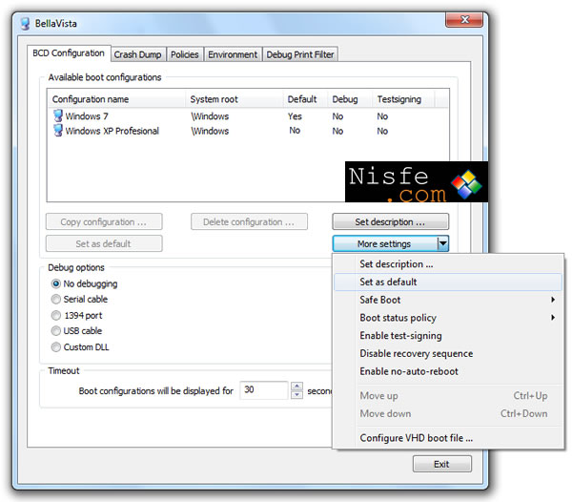Close the BellaVista window
Viewport: 572px width, 502px height.
[x=464, y=19]
